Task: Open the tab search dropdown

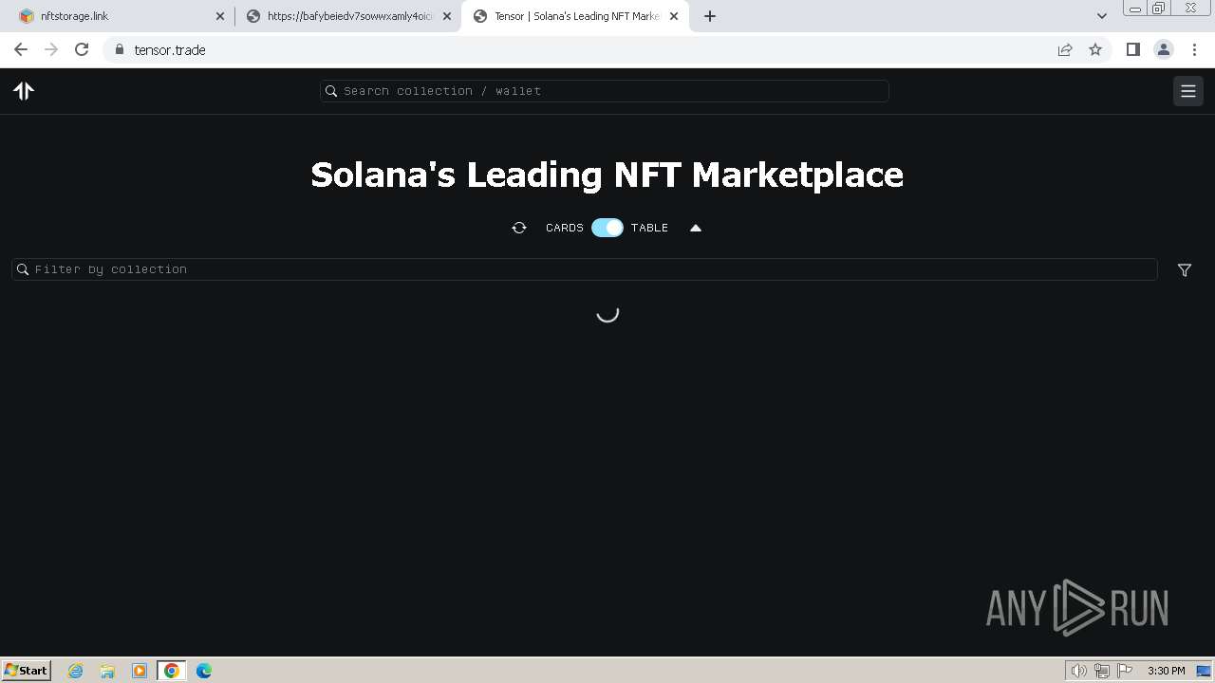Action: 1102,16
